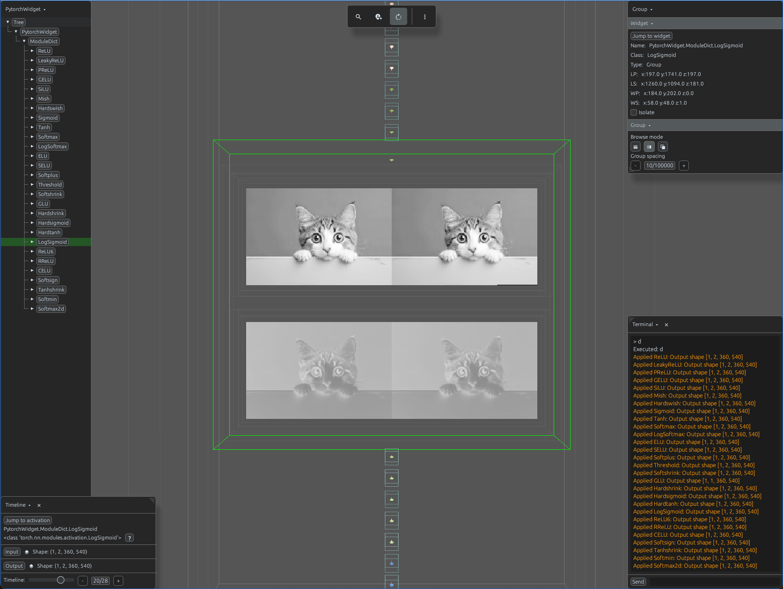Click the layers icon next to Output shape
783x589 pixels.
[x=31, y=566]
